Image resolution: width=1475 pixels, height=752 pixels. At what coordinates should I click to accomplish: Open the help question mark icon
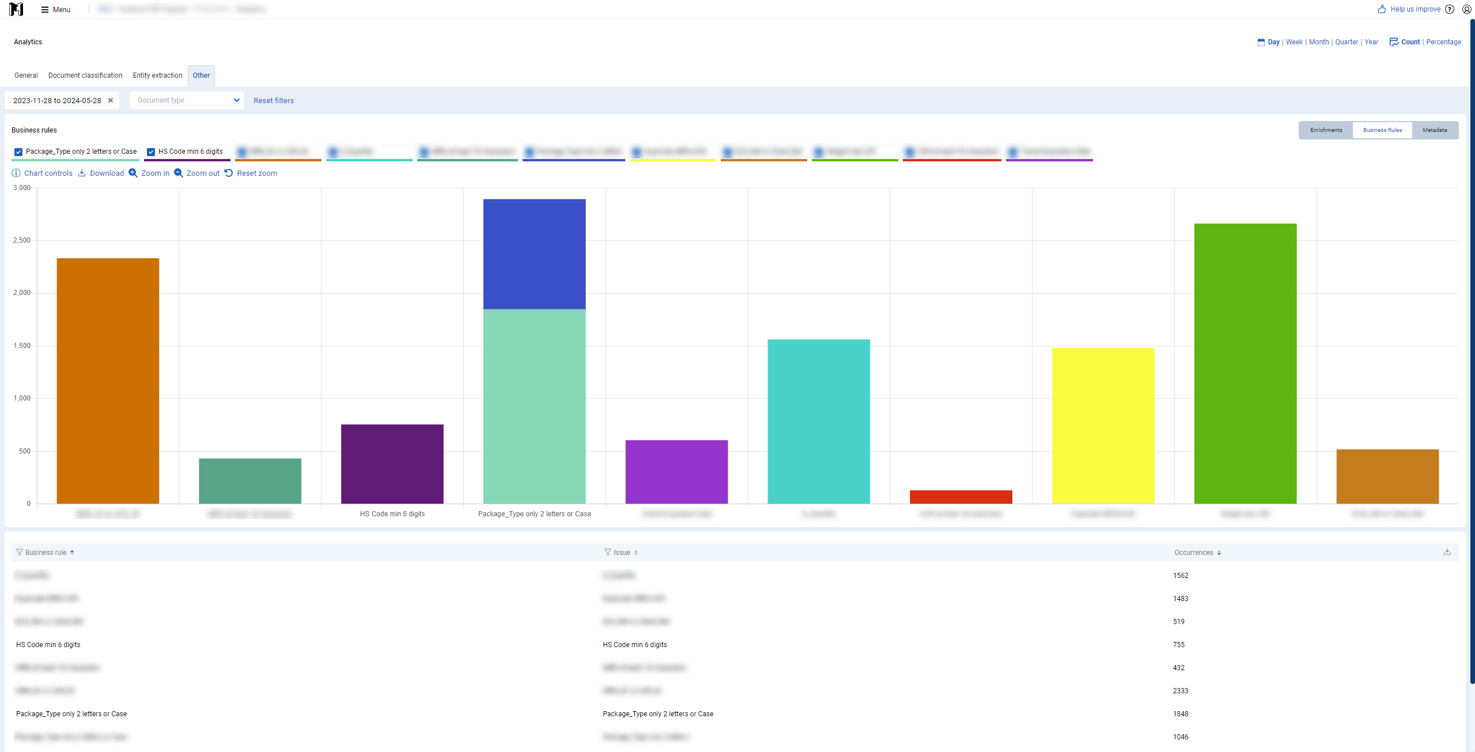point(1450,9)
